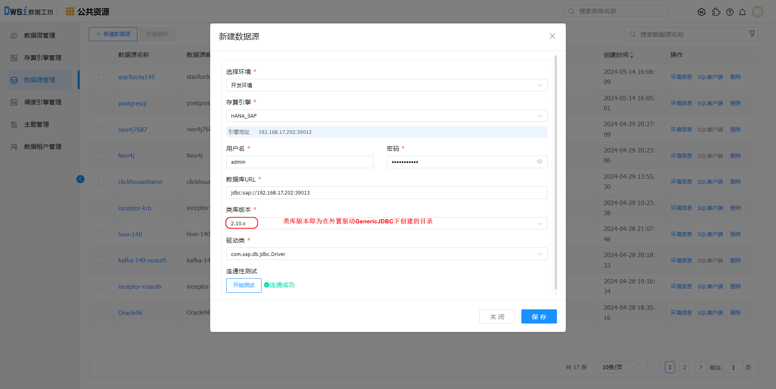Open the help question mark icon
776x389 pixels.
point(730,12)
